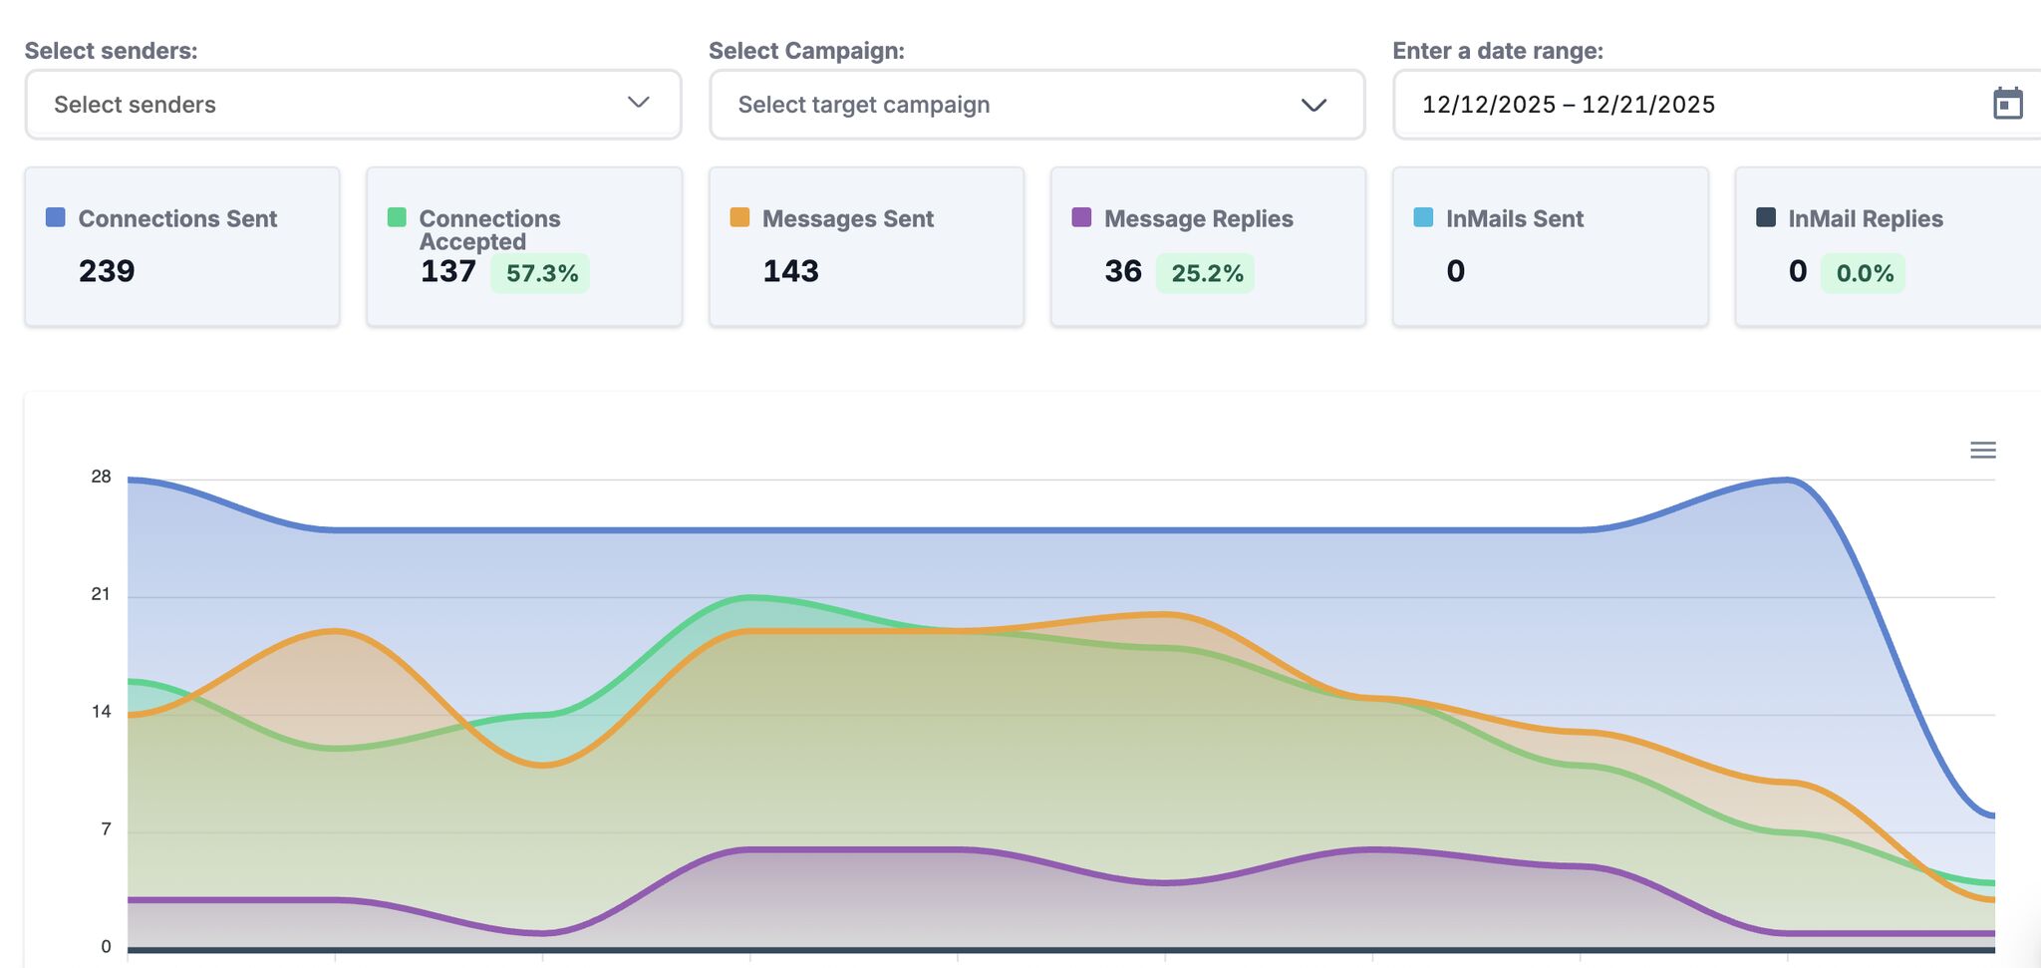The image size is (2041, 968).
Task: Click the 57.3% acceptance rate badge
Action: pos(541,273)
